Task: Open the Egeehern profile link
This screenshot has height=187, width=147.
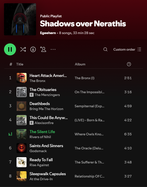Action: click(x=48, y=33)
